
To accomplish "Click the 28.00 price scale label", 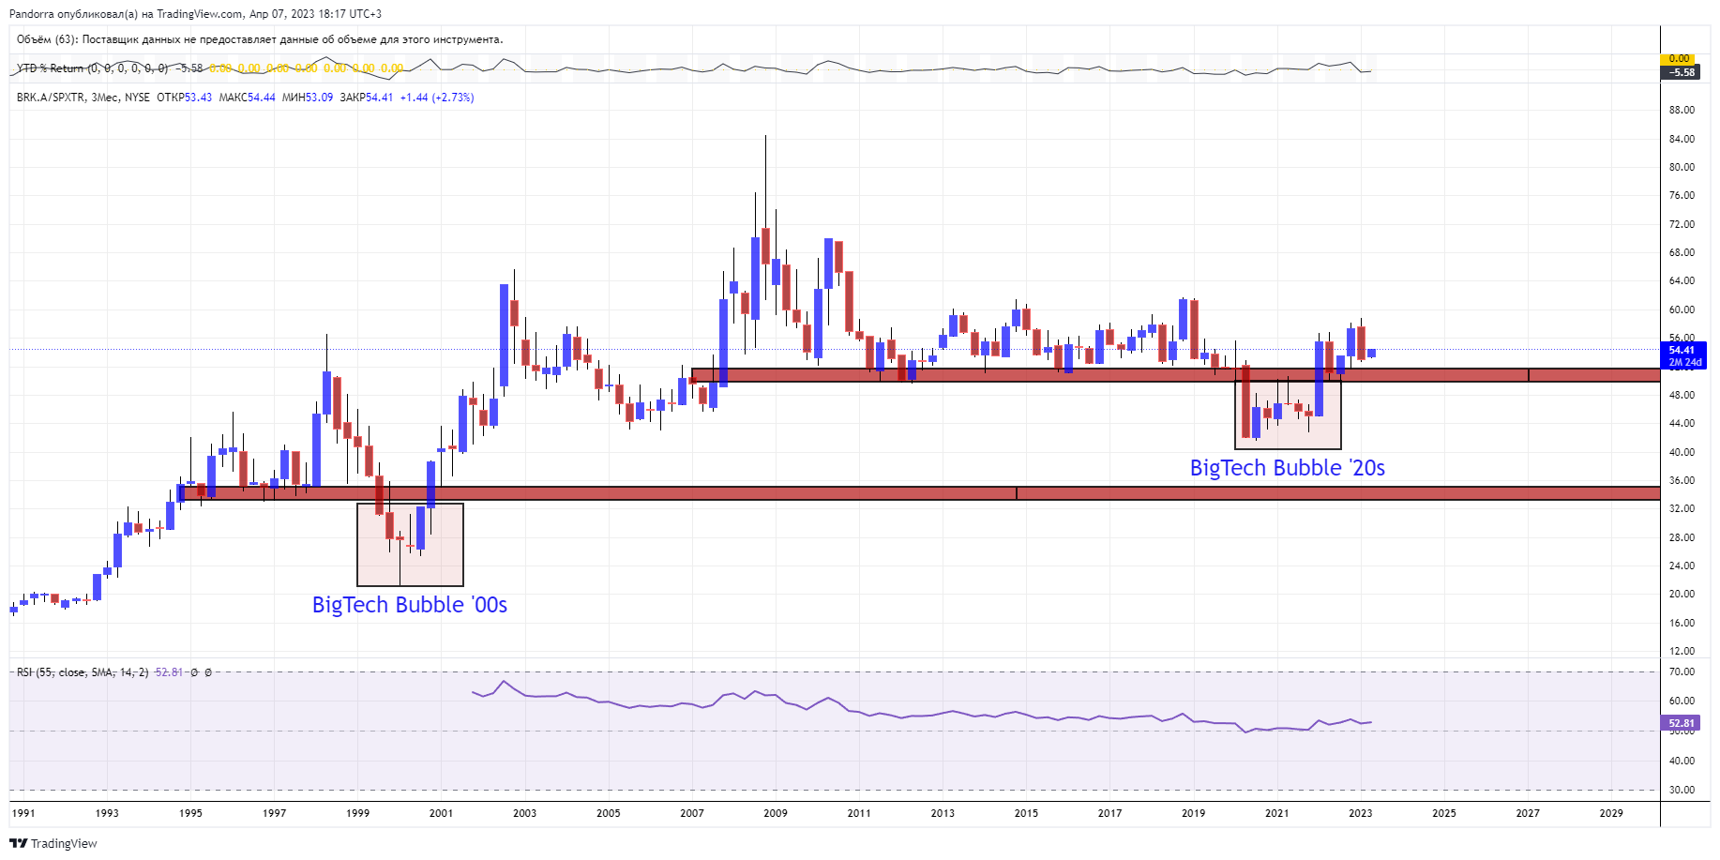I will [x=1682, y=537].
